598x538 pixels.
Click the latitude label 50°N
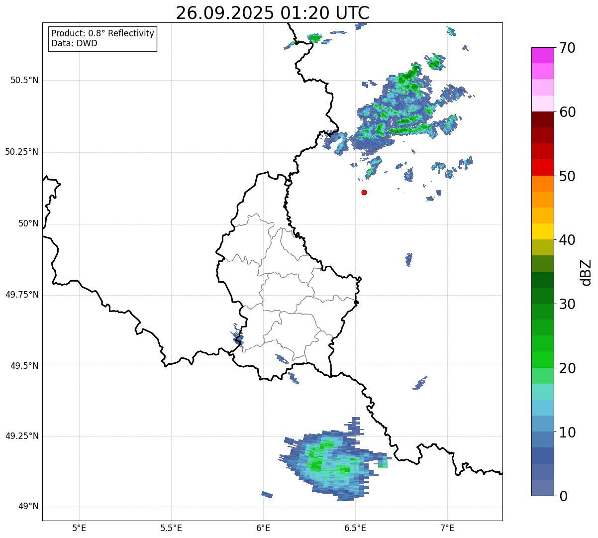[28, 224]
